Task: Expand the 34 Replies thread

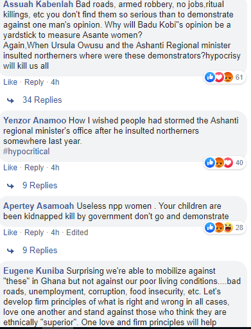Action: 42,100
